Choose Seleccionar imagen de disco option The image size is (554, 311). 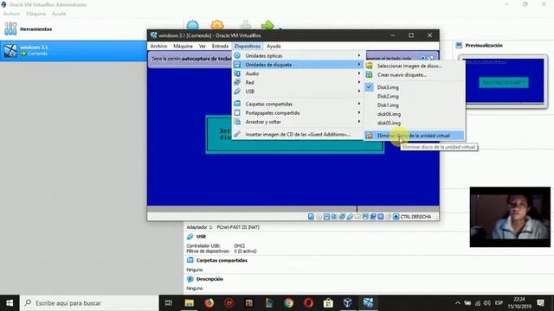[x=414, y=66]
